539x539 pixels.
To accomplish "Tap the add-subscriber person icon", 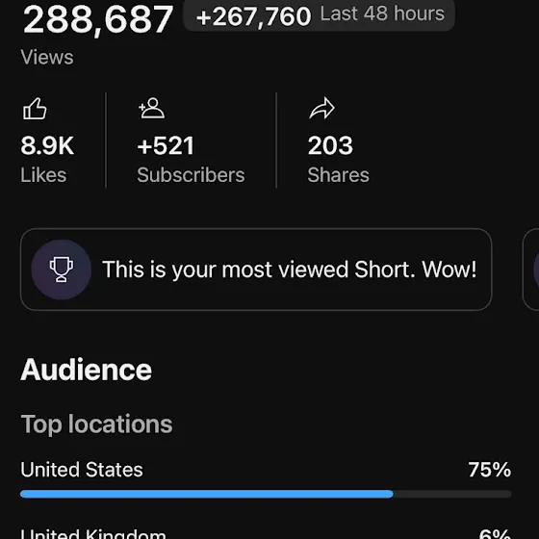I will (x=152, y=108).
